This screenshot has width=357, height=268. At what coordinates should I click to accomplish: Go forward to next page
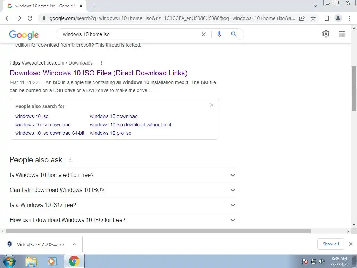19,18
